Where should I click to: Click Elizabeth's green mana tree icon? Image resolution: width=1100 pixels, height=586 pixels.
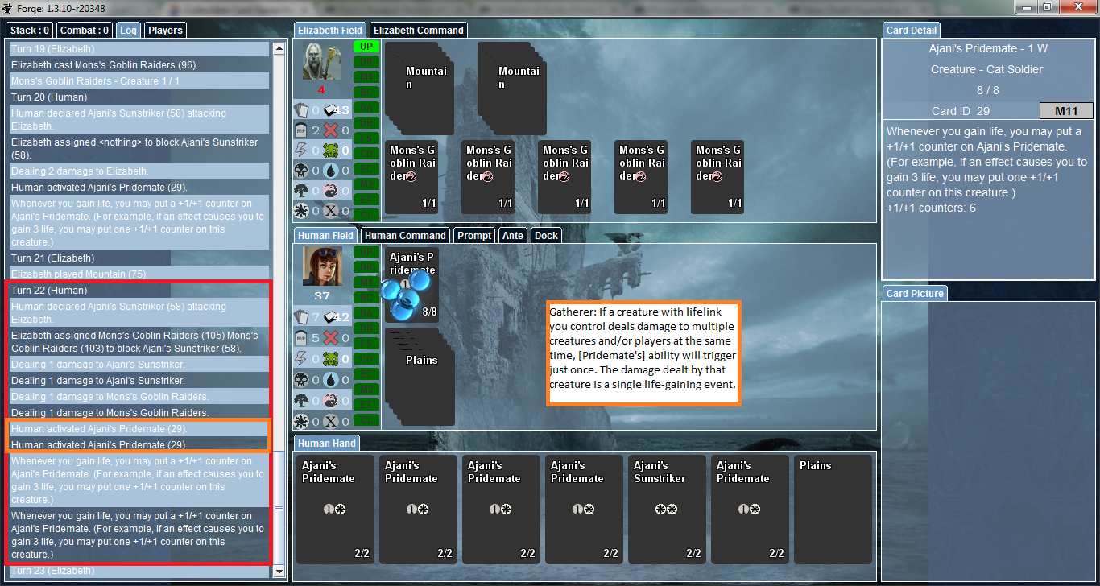301,191
